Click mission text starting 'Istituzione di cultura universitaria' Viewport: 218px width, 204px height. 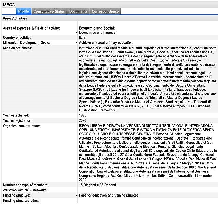148,79
